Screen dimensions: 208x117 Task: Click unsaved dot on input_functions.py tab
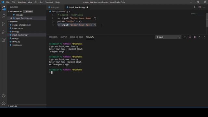point(87,7)
